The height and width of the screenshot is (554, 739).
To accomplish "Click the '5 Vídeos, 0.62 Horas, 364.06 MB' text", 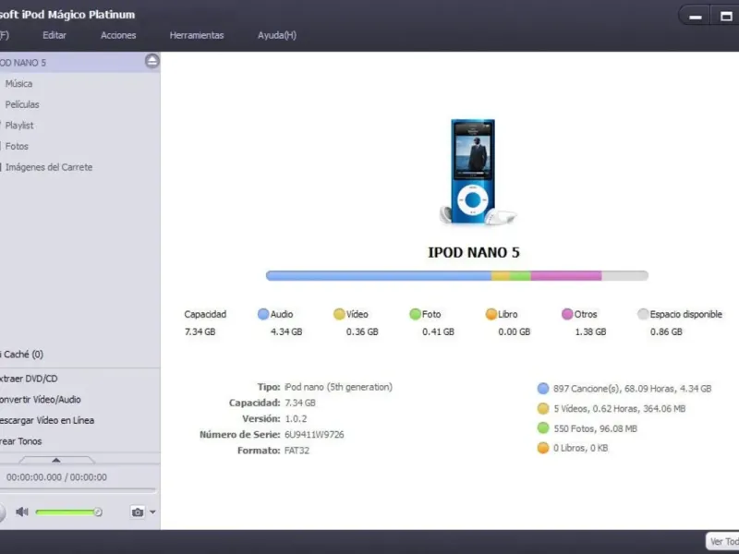I will pos(620,408).
